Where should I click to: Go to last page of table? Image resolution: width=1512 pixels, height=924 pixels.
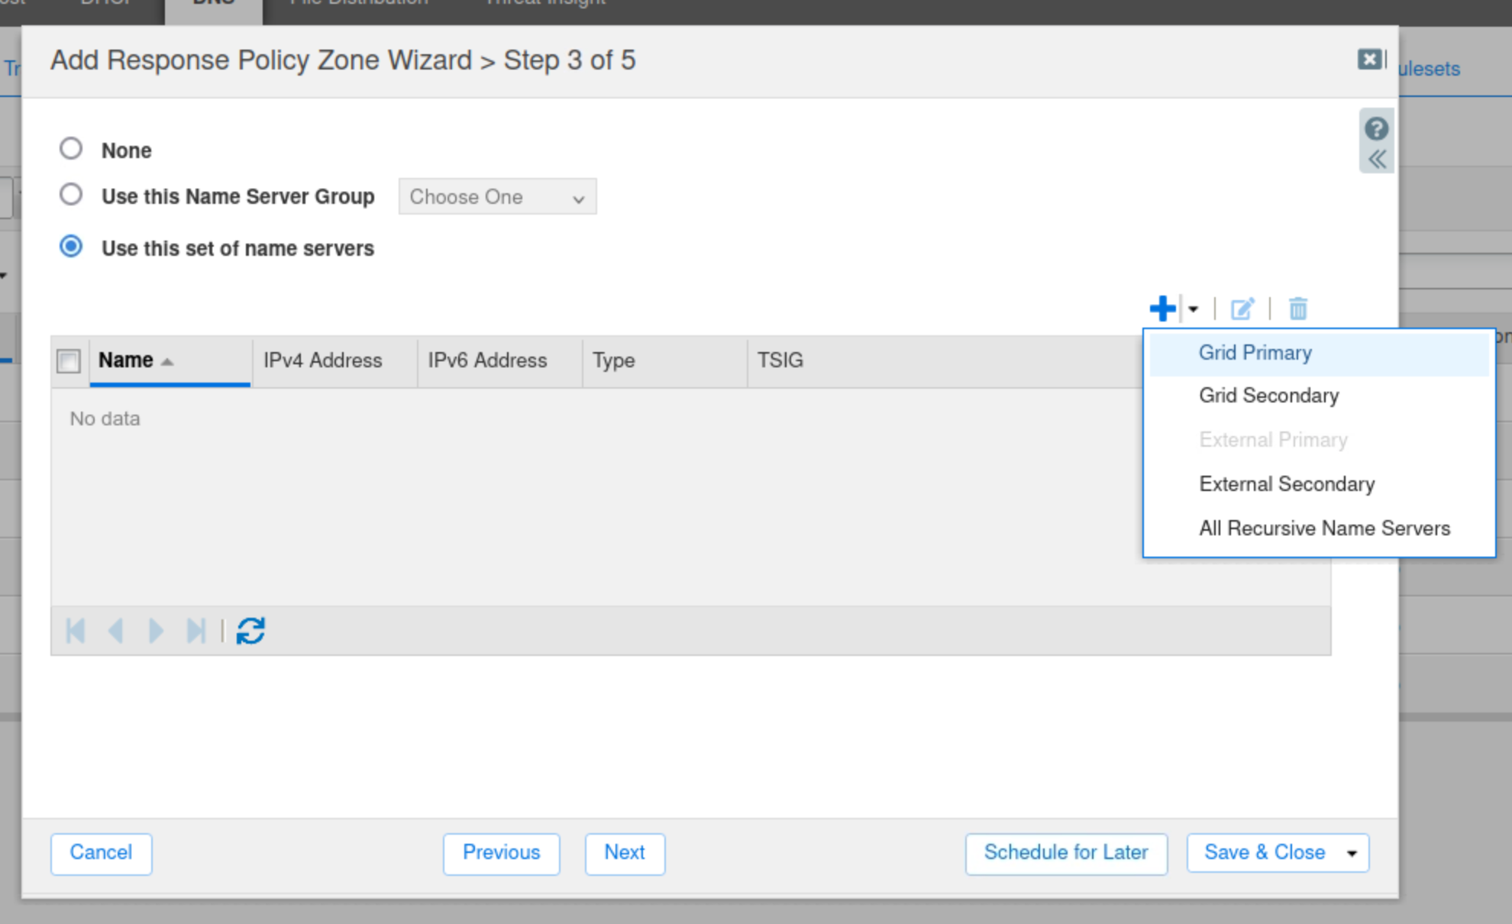coord(195,631)
